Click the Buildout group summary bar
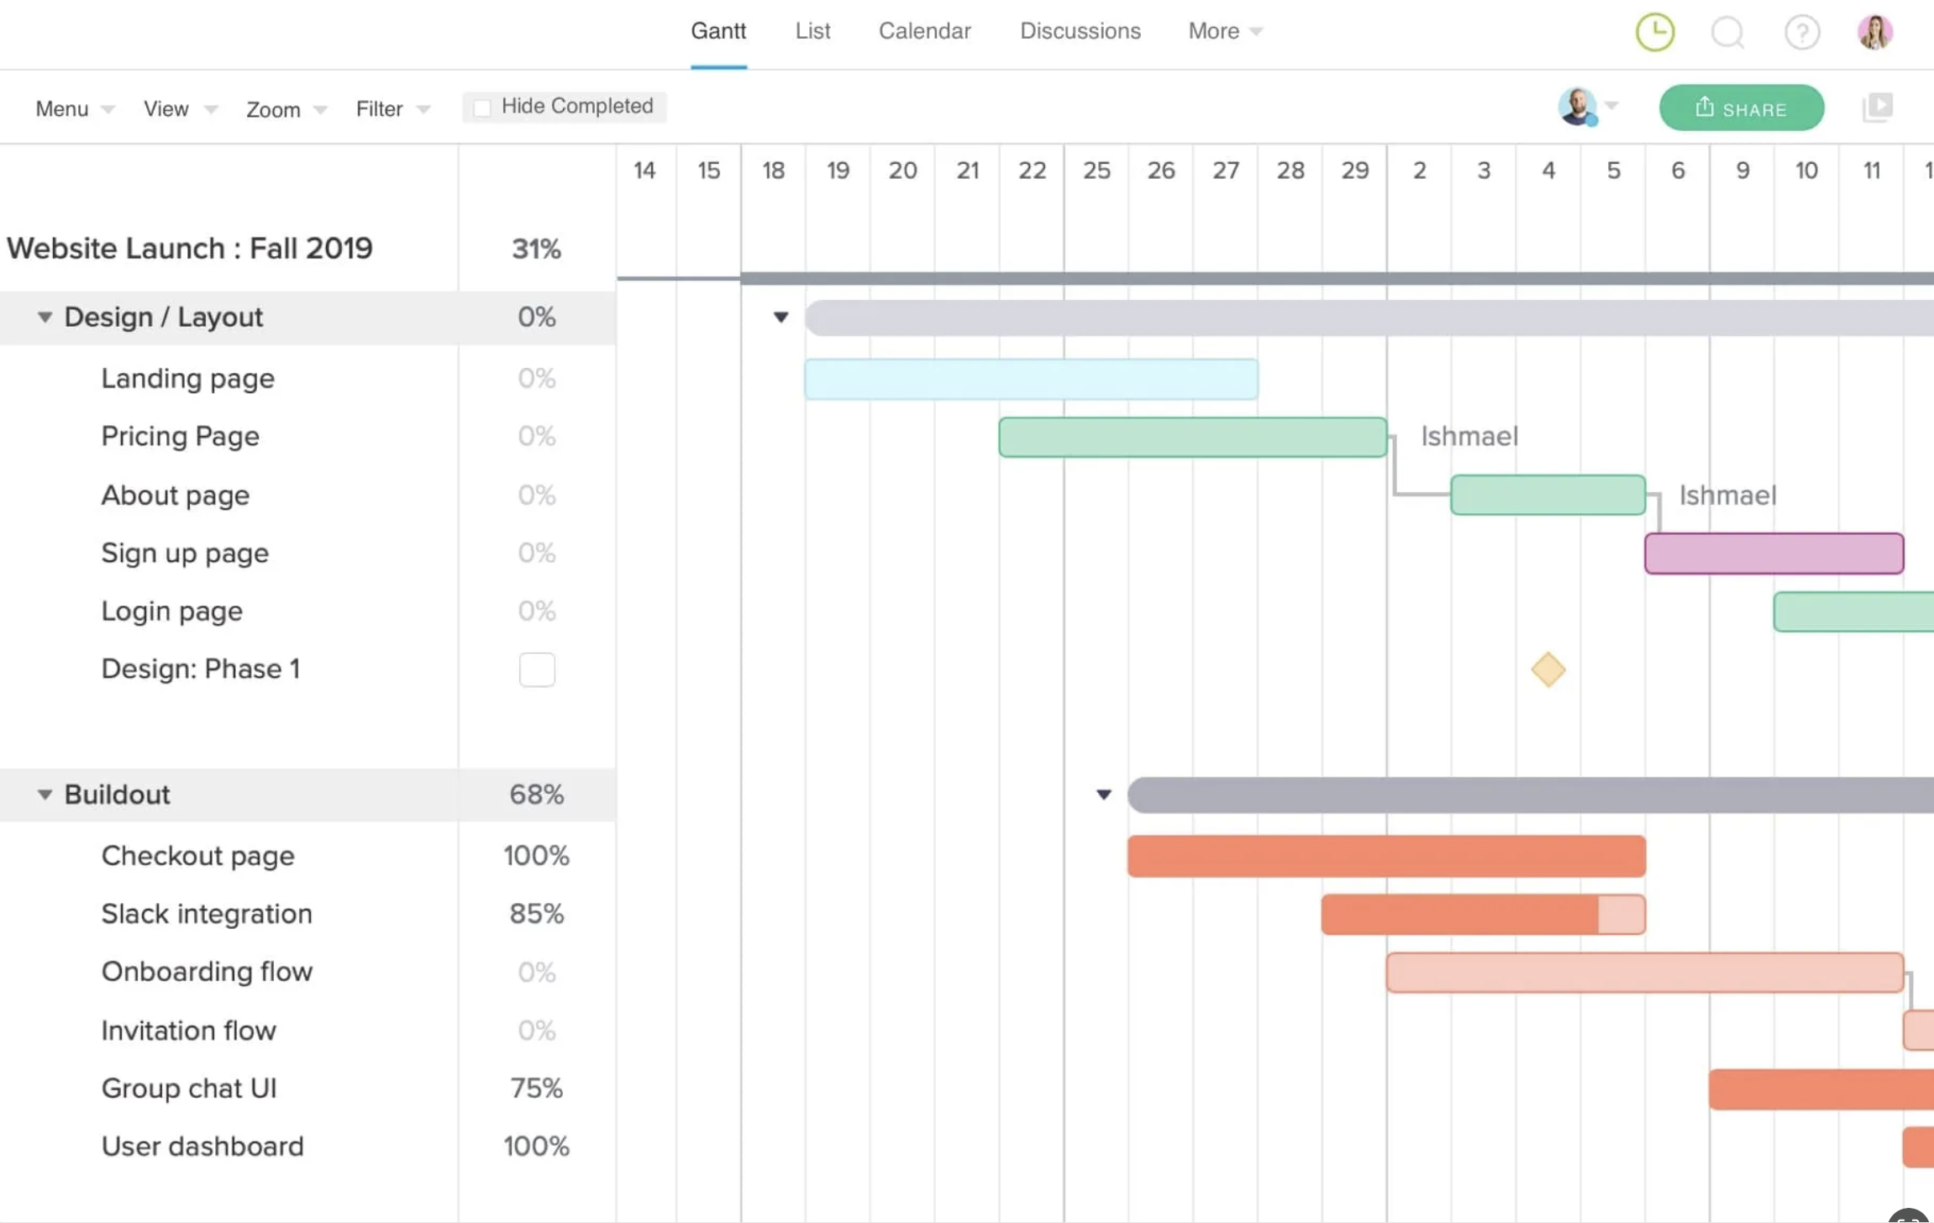This screenshot has height=1223, width=1934. tap(1531, 795)
